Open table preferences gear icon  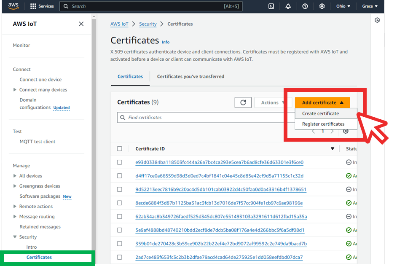346,131
